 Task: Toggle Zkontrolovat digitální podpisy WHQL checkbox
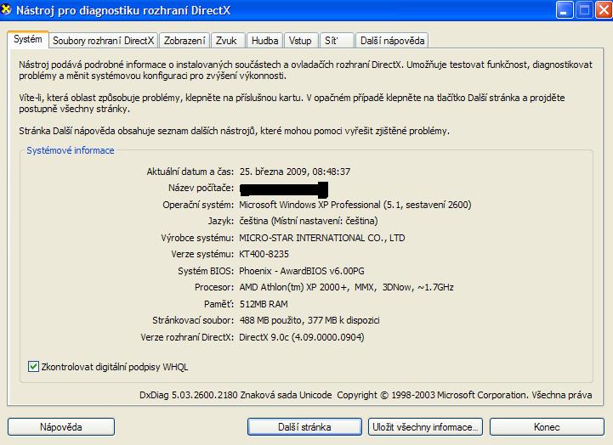coord(33,367)
